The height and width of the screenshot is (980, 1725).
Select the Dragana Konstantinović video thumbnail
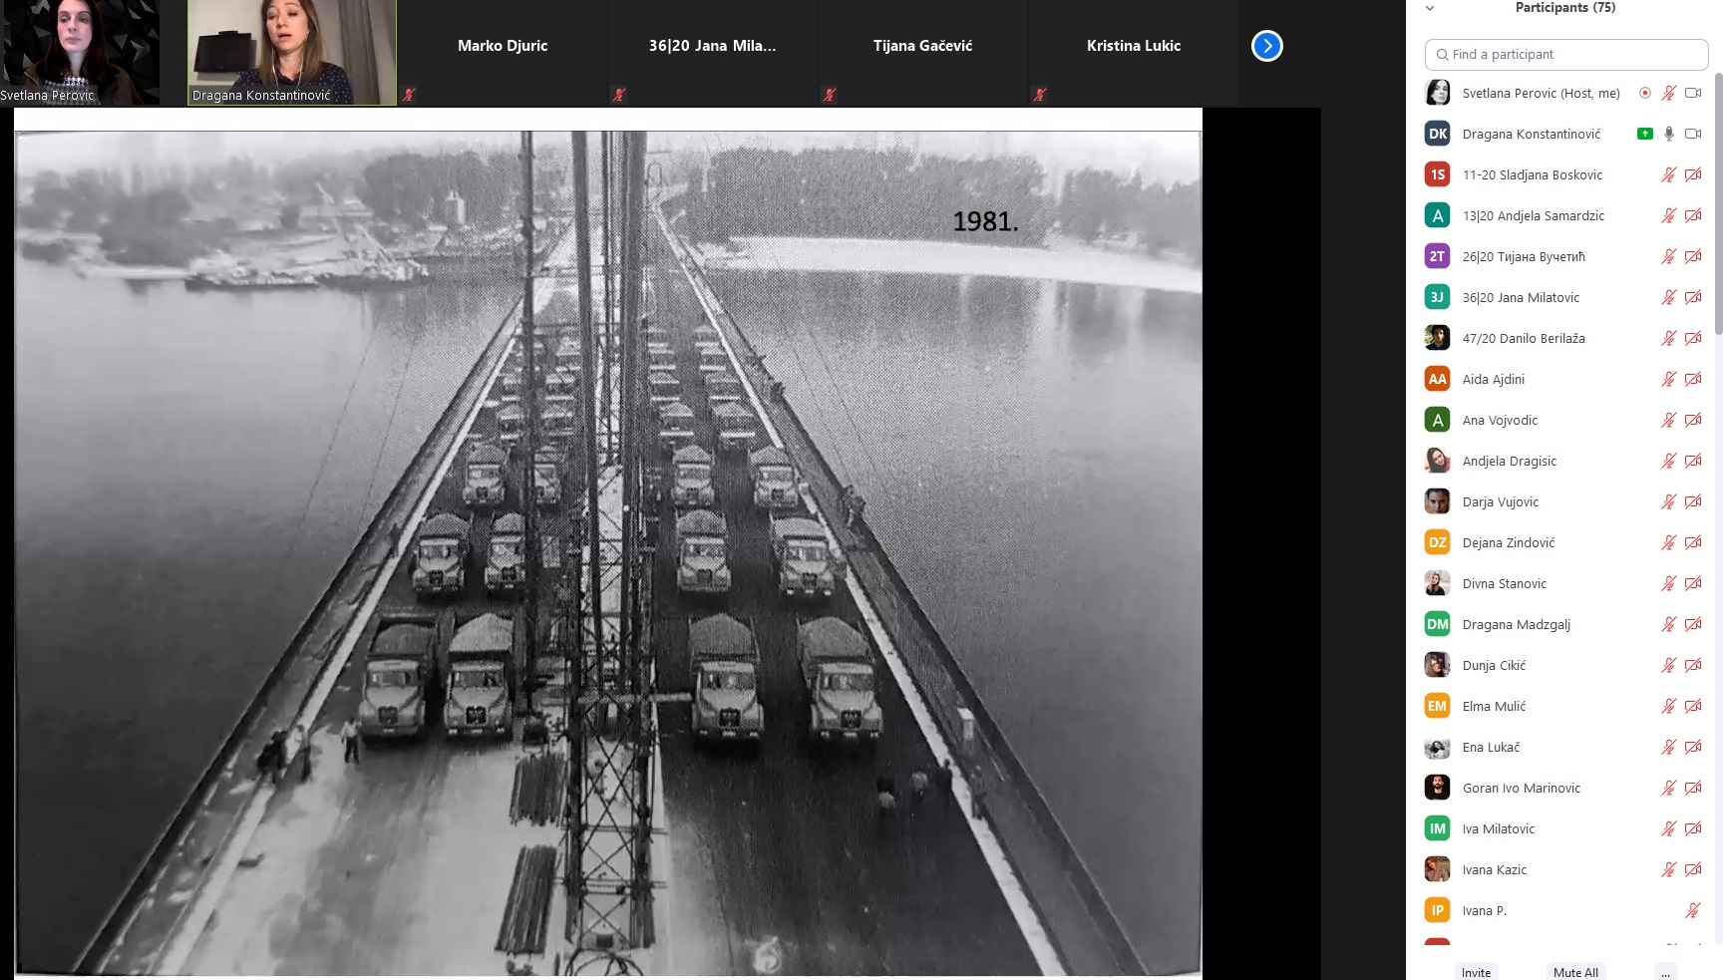pyautogui.click(x=292, y=52)
